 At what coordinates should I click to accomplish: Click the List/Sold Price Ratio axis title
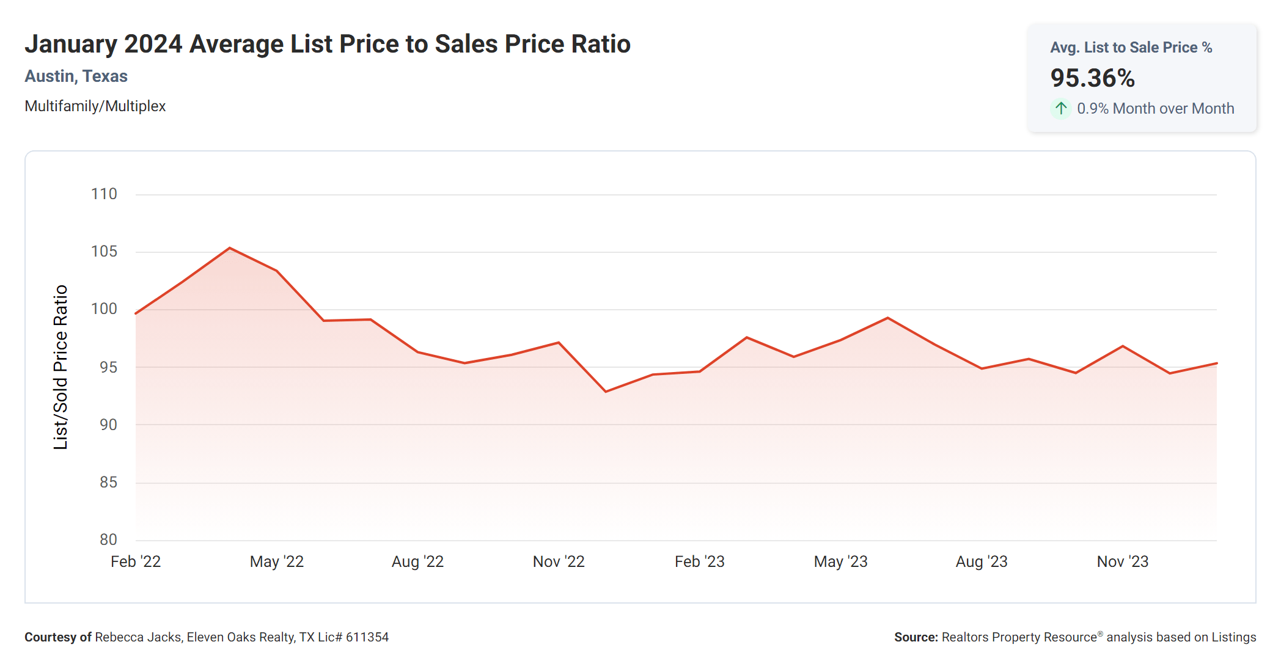click(x=61, y=367)
